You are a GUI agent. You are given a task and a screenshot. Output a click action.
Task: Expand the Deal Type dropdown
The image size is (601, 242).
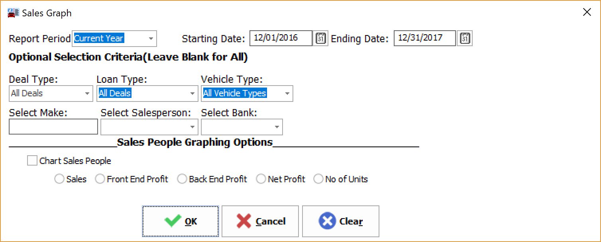(88, 93)
